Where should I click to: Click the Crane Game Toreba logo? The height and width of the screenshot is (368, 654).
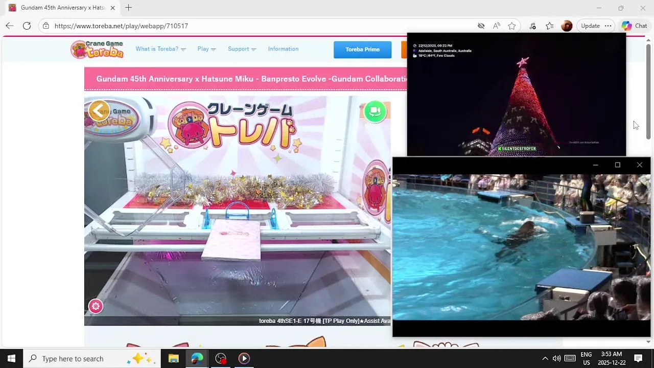[97, 49]
